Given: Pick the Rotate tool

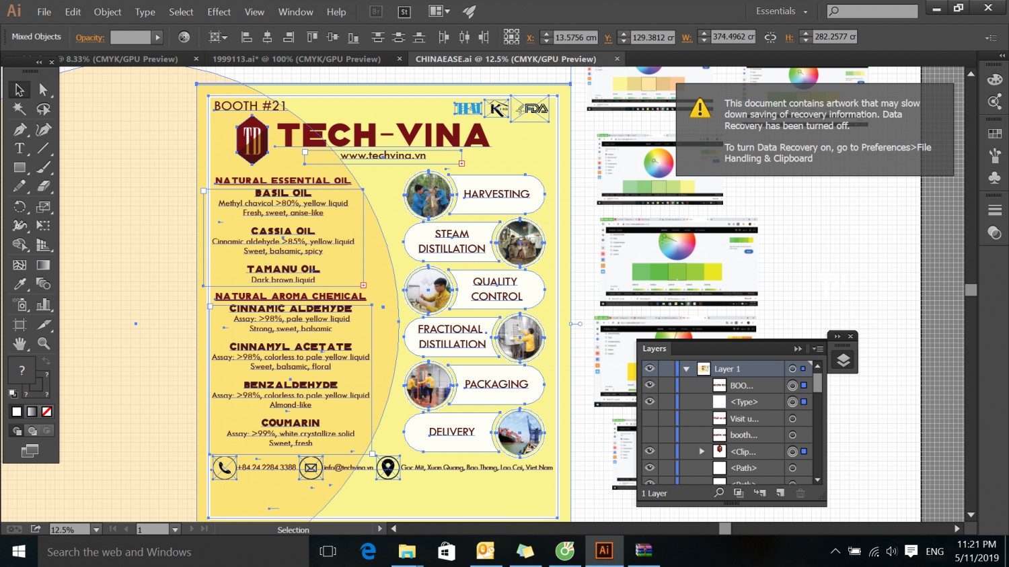Looking at the screenshot, I should click(x=20, y=207).
